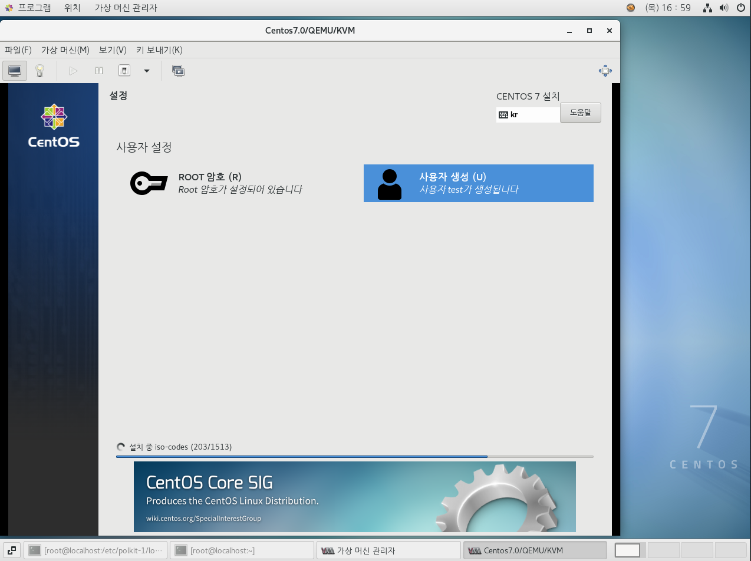Click the installer progress spinner icon
This screenshot has height=561, width=751.
[121, 447]
